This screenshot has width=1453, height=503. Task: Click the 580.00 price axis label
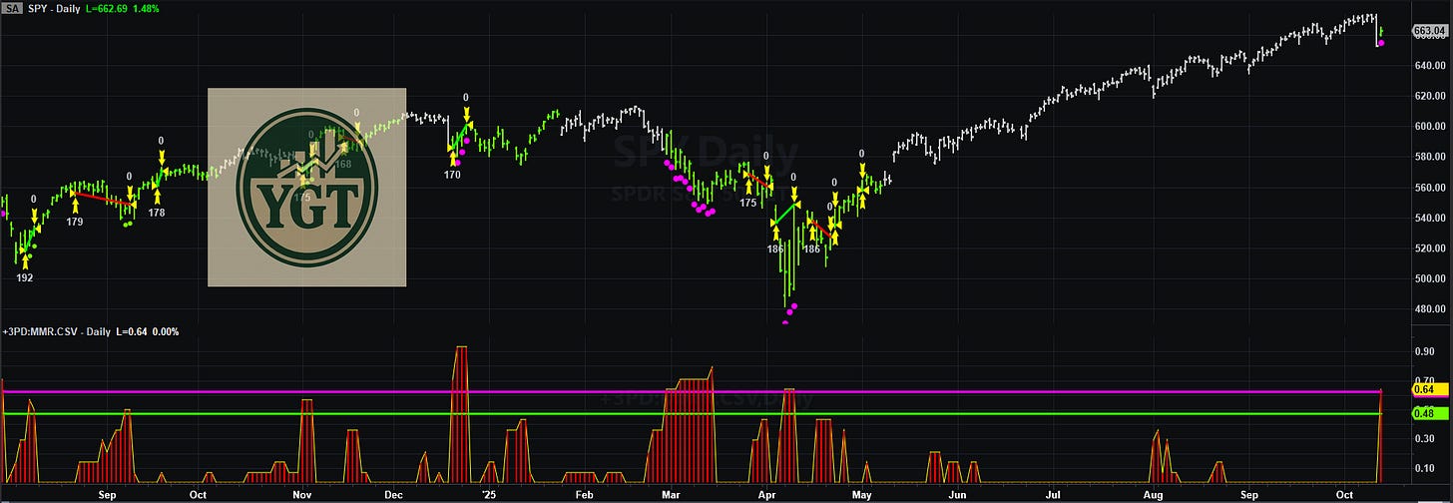click(x=1429, y=157)
